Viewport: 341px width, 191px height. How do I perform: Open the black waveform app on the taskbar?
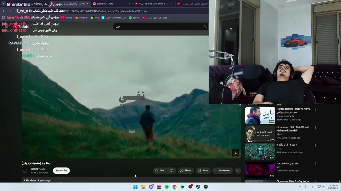point(206,187)
